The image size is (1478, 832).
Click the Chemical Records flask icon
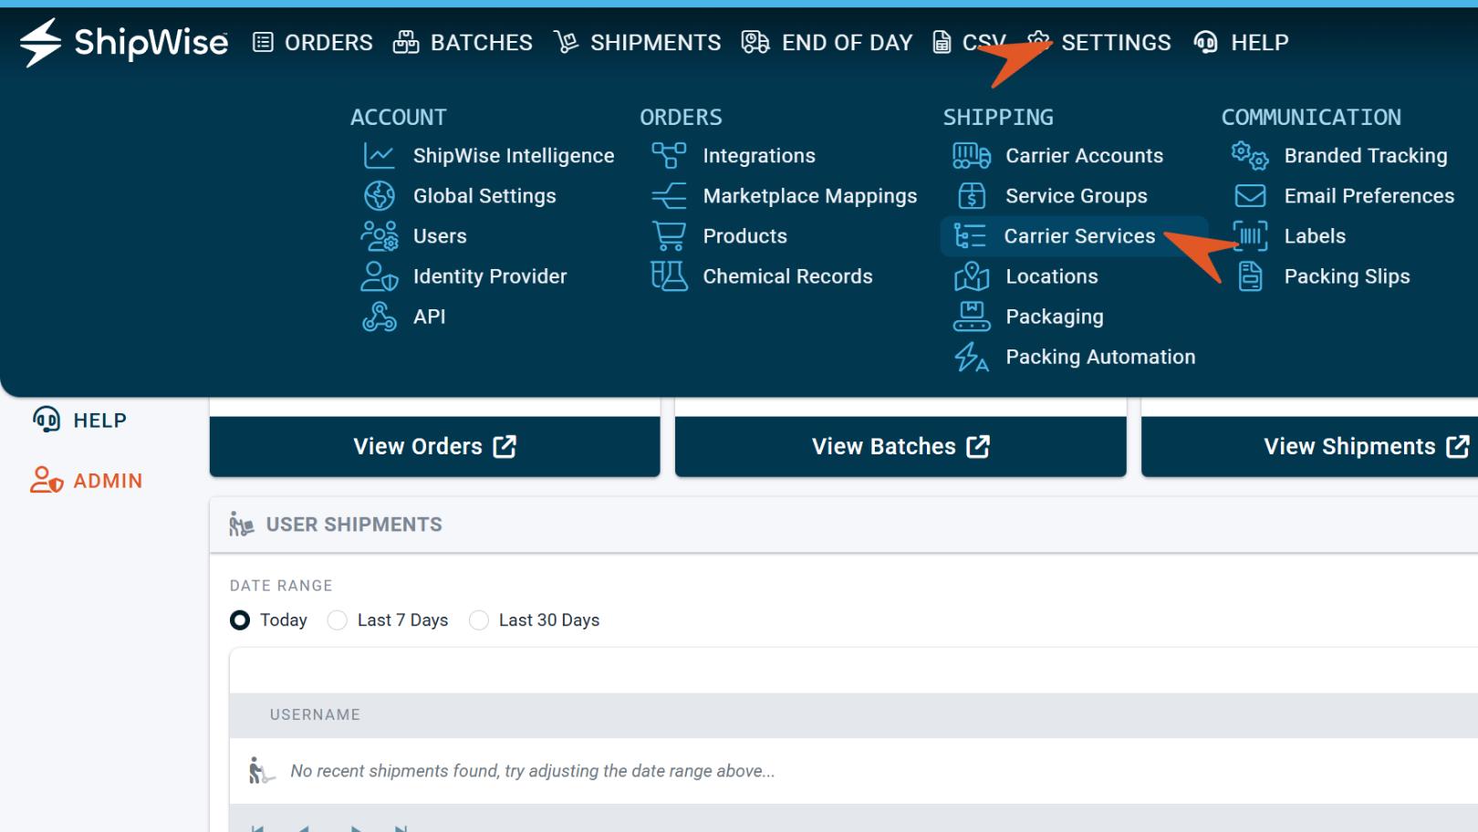(669, 276)
